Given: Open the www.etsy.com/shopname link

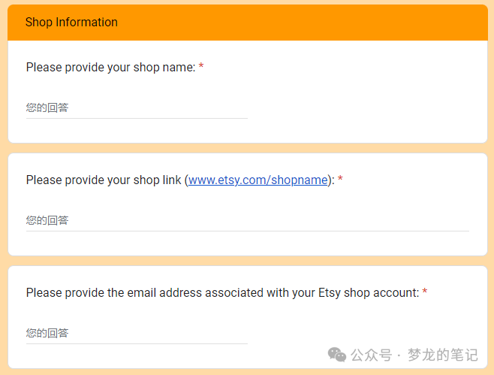Looking at the screenshot, I should (258, 180).
